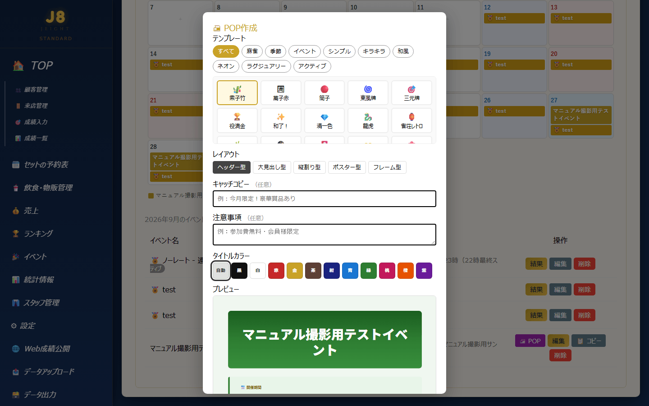Pick the 和了！ sparkle template
This screenshot has height=406, width=649.
tap(281, 120)
